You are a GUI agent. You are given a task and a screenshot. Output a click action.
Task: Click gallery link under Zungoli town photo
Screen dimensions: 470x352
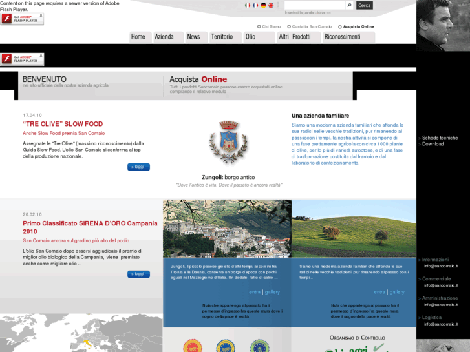point(272,292)
